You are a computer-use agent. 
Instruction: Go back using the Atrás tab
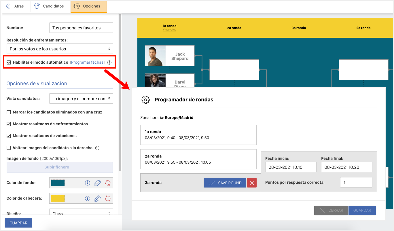pyautogui.click(x=15, y=6)
